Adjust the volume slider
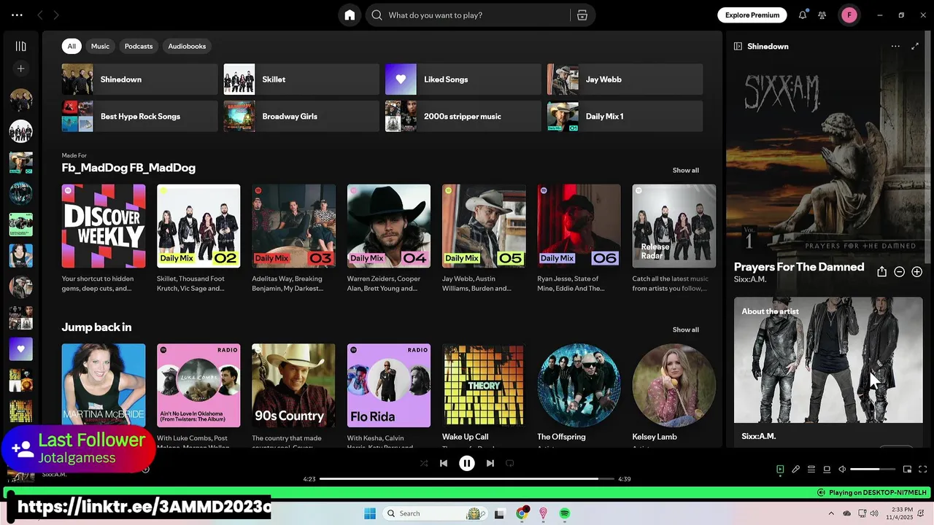 [x=873, y=470]
